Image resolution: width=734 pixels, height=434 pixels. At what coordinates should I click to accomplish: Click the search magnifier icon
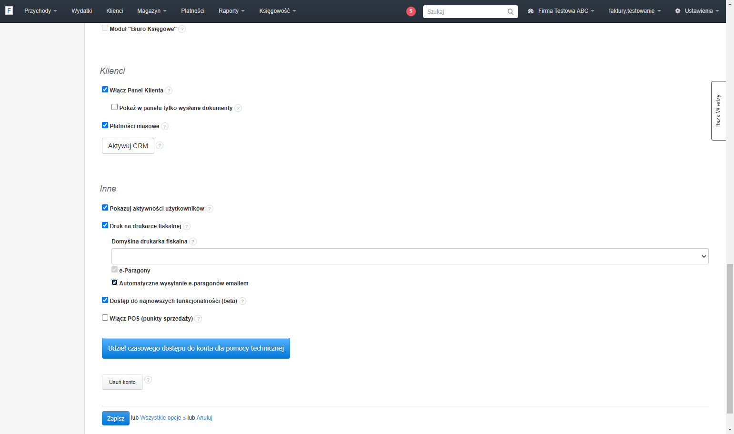[511, 12]
